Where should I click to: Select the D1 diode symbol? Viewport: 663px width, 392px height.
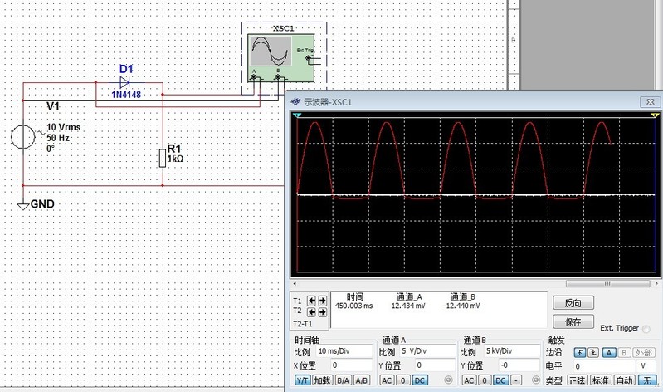pos(125,82)
